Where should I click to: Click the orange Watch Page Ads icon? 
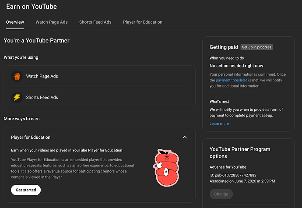click(x=17, y=76)
